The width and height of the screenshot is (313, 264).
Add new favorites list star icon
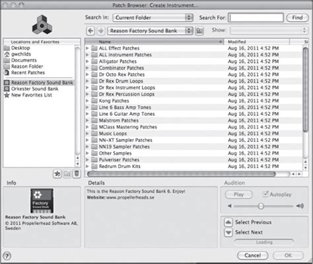[x=57, y=174]
